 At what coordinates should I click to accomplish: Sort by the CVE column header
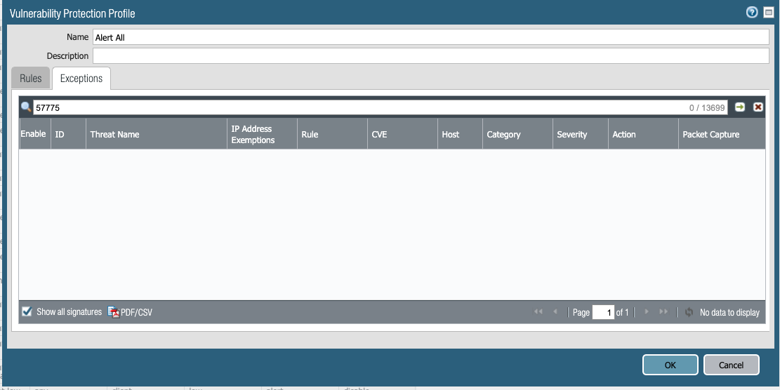coord(402,134)
